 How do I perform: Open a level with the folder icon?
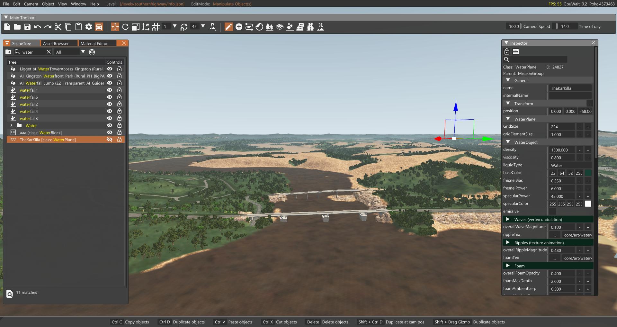point(17,27)
